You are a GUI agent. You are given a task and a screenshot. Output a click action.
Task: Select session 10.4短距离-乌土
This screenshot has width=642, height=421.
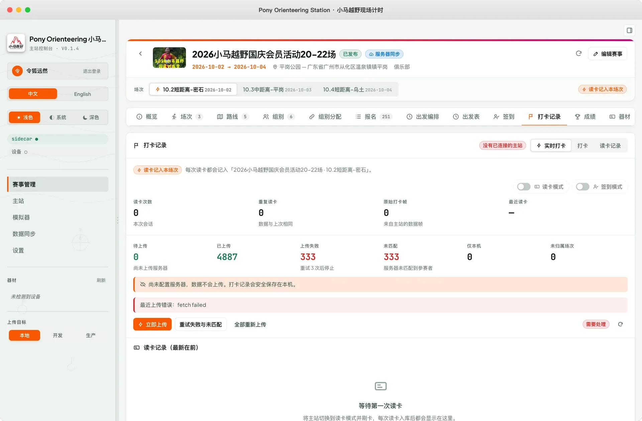tap(357, 90)
